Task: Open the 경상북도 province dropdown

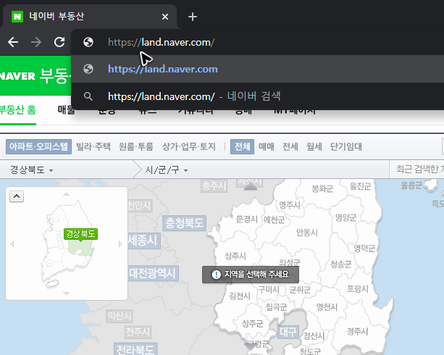Action: pos(32,170)
